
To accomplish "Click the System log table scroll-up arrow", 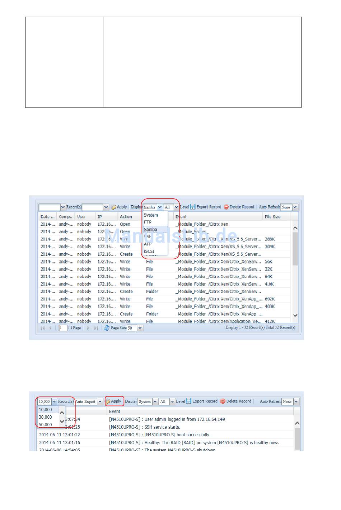I will 297,423.
